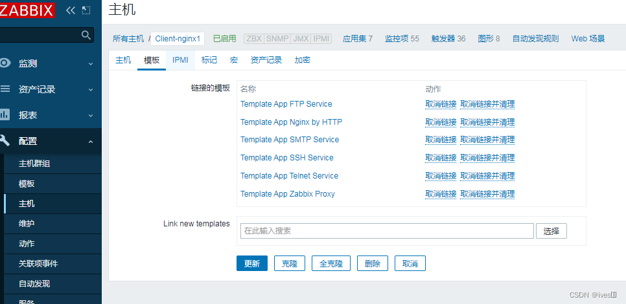Click 取消链接并清理 for SSH Service
This screenshot has width=626, height=304.
pyautogui.click(x=487, y=158)
